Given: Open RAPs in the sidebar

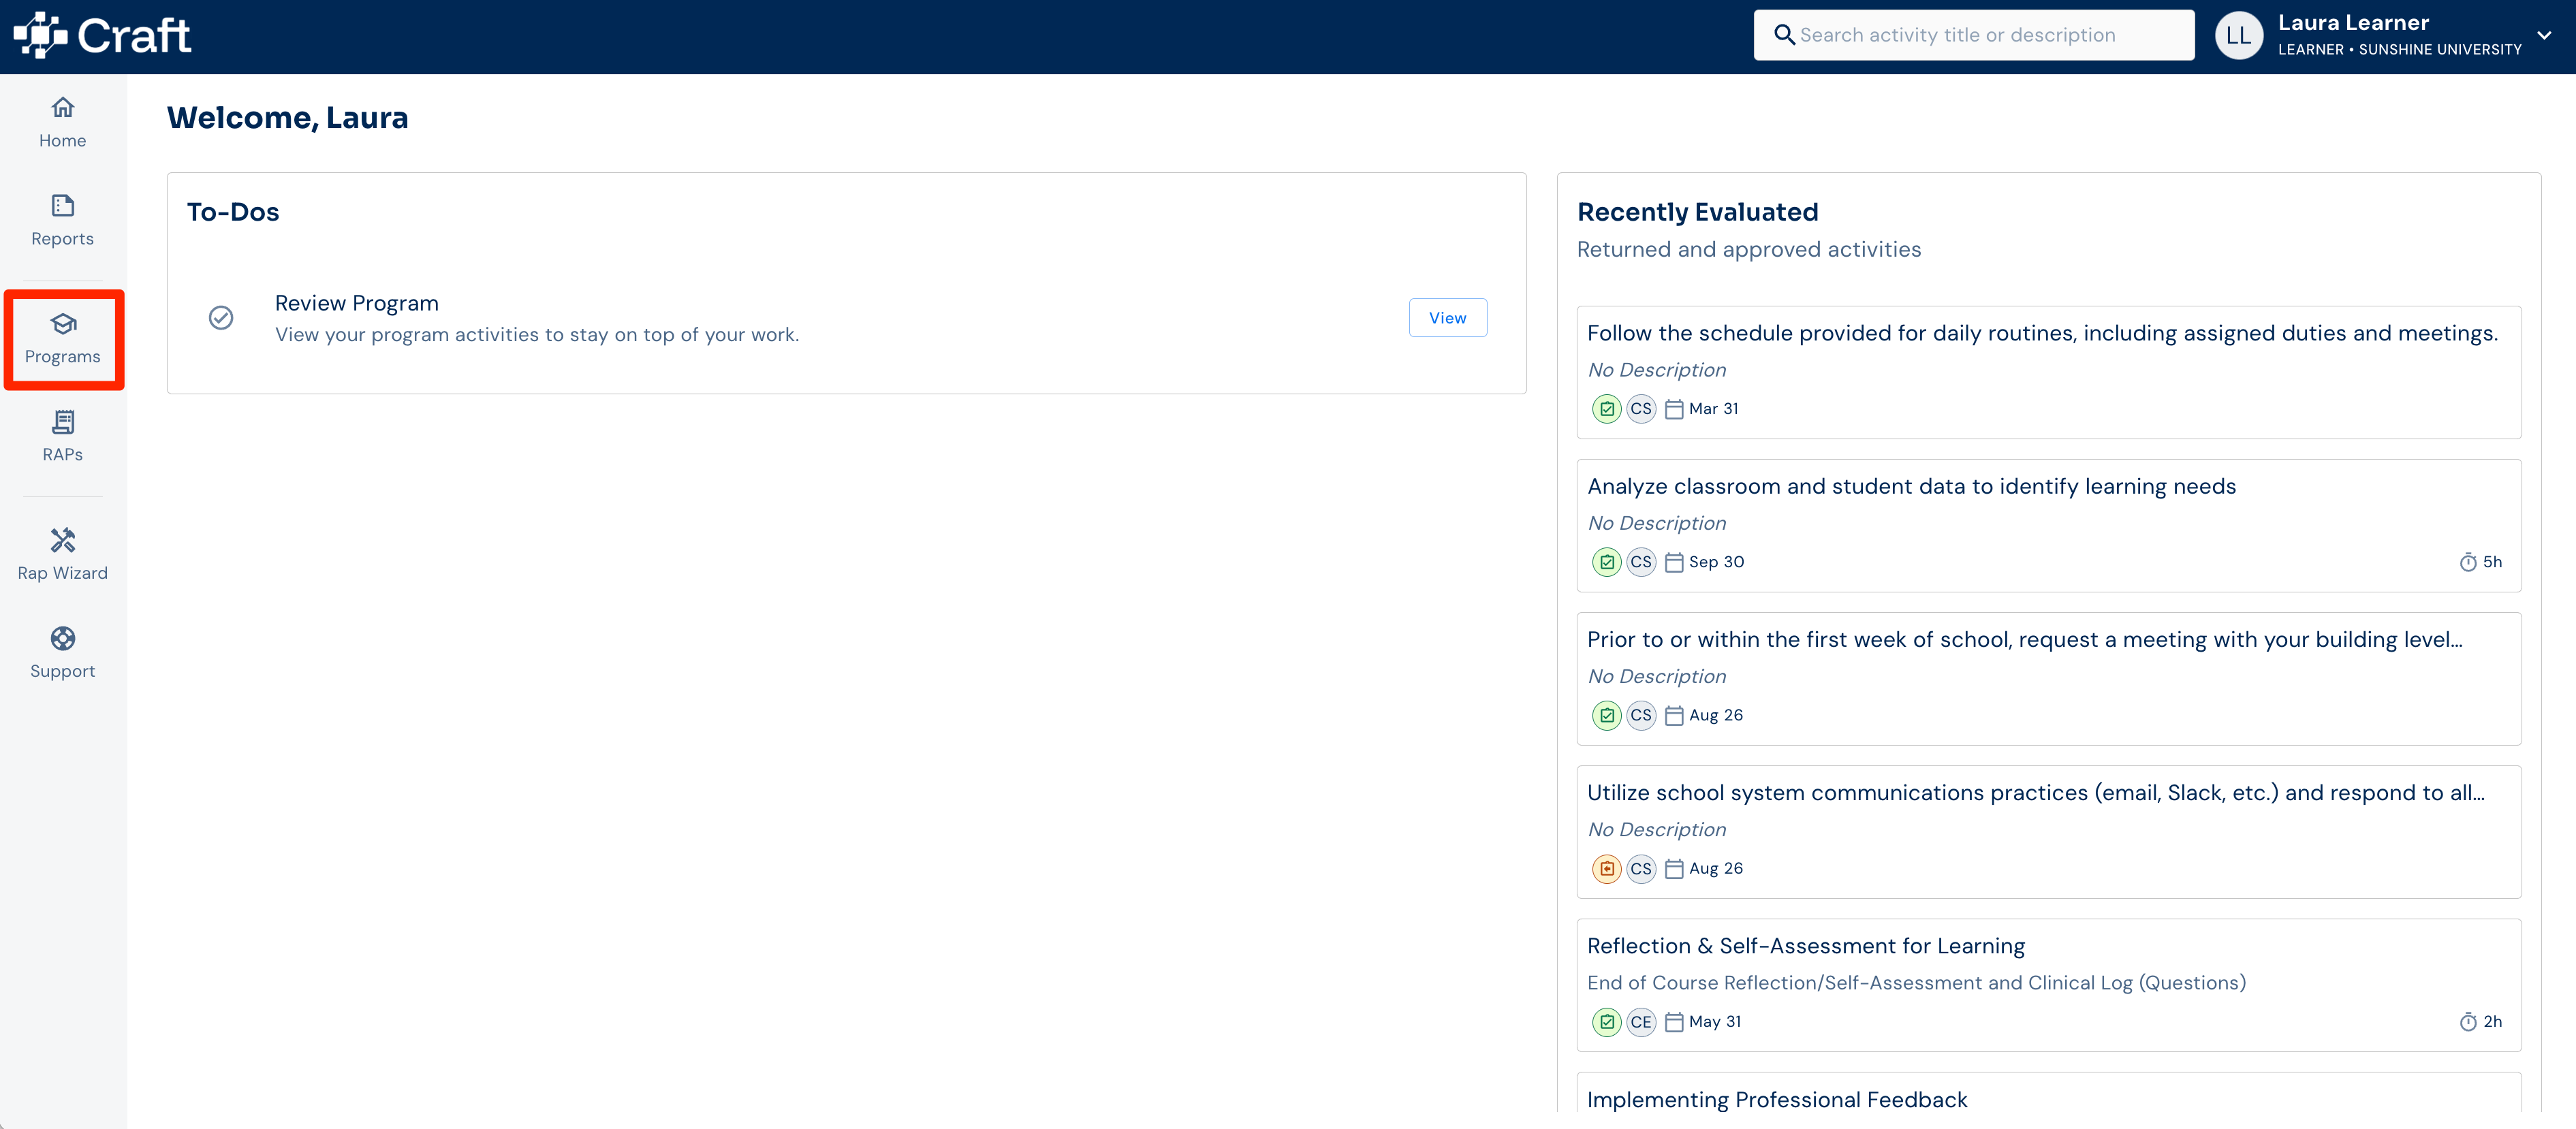Looking at the screenshot, I should [62, 437].
